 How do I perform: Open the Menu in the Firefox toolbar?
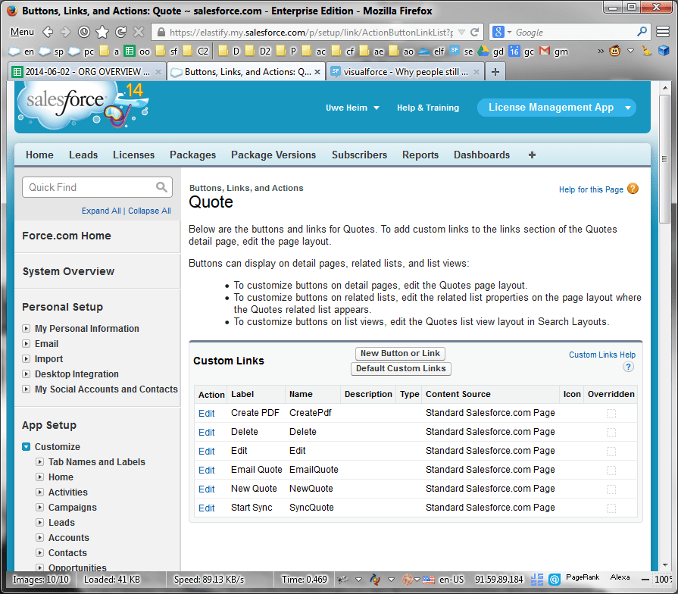(21, 32)
